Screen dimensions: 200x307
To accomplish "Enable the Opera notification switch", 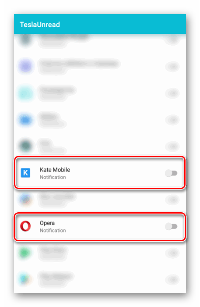I will coord(171,226).
